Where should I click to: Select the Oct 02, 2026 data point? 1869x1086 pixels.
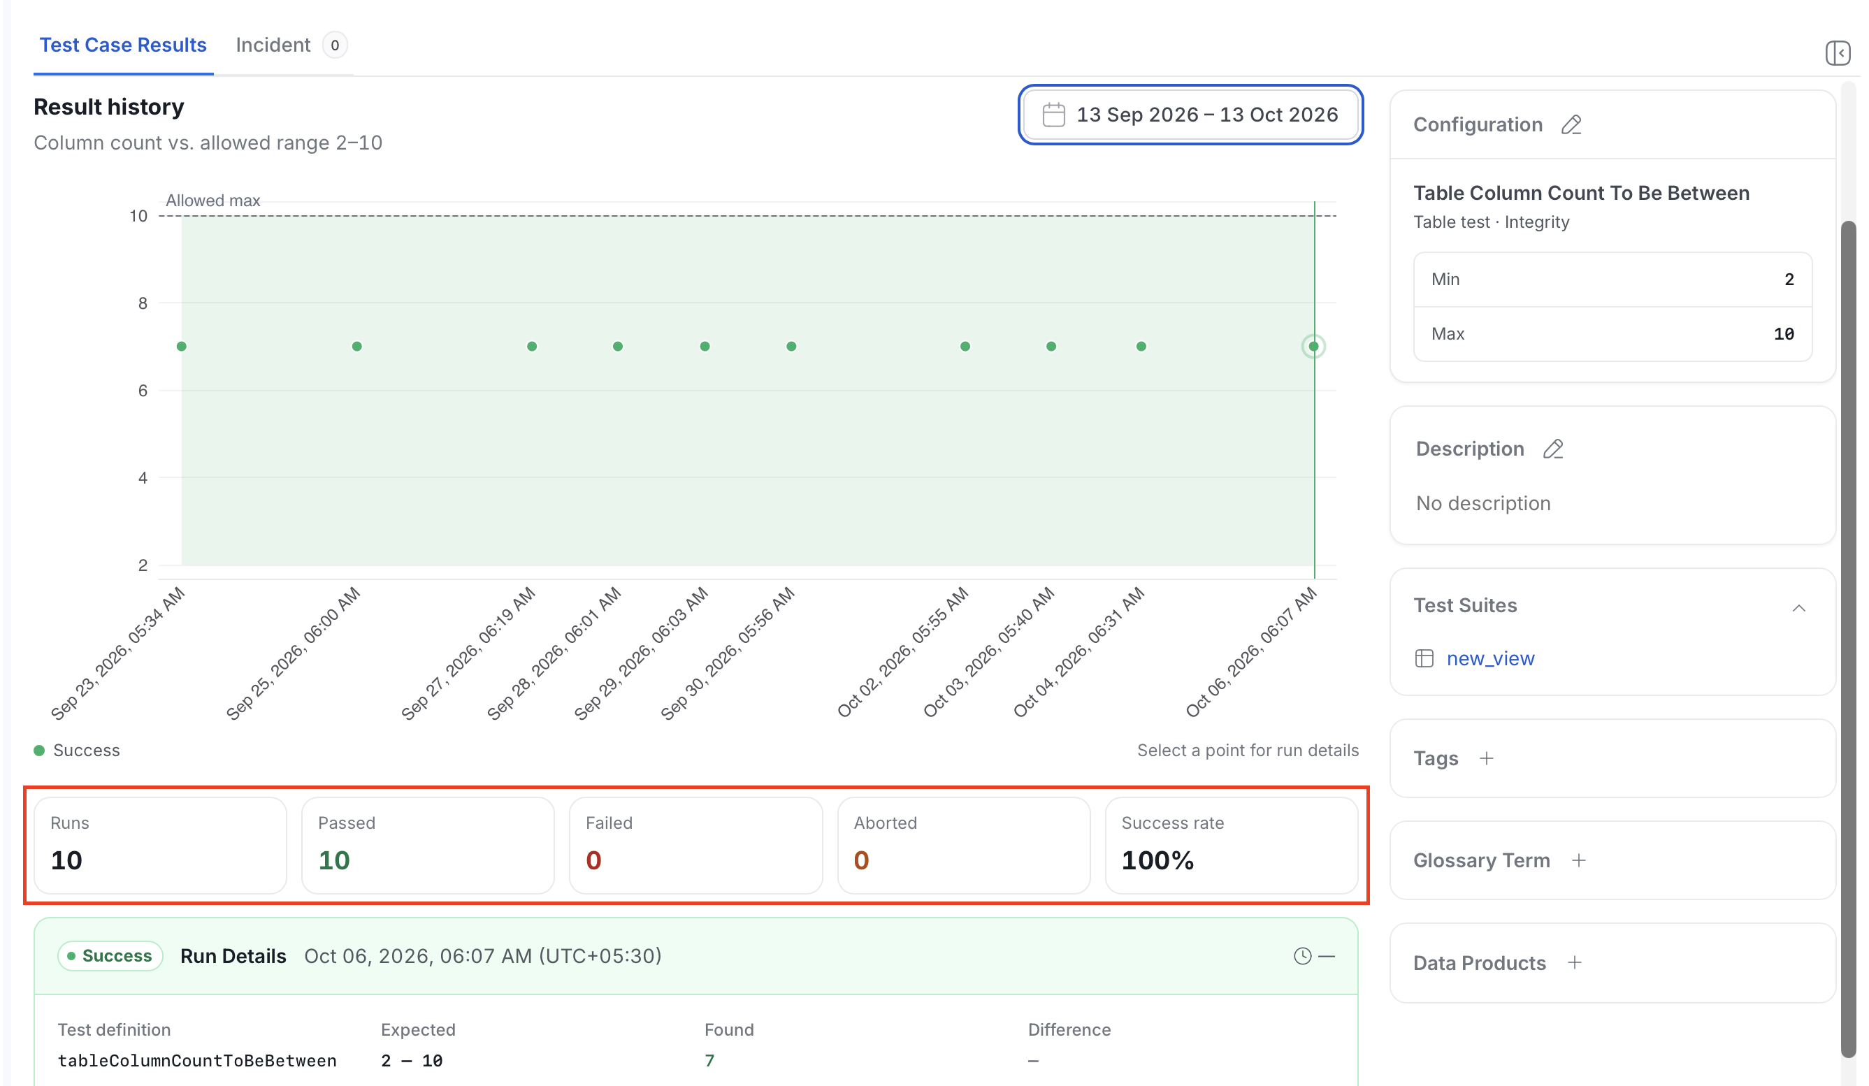pos(965,346)
